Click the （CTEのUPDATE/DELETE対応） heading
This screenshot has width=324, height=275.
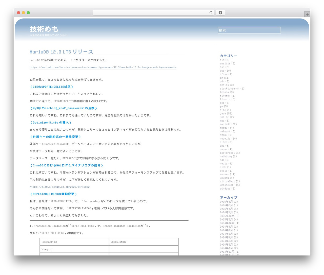tap(52, 87)
